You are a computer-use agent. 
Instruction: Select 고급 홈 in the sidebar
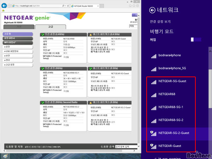[x=18, y=34]
